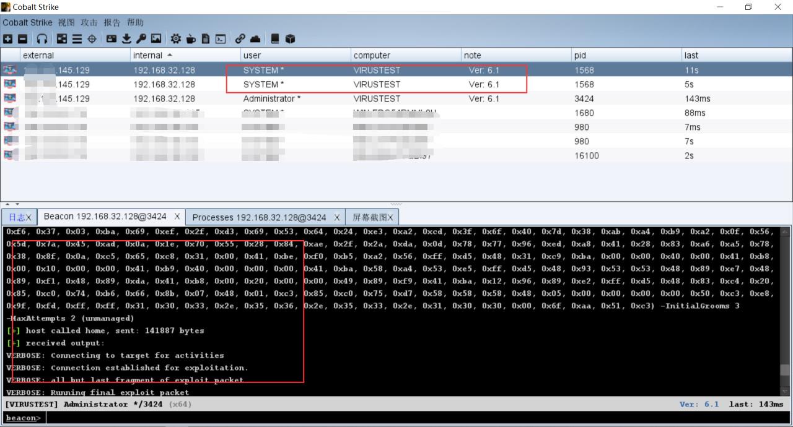Click session icon of row with pid 1680
The width and height of the screenshot is (793, 427).
click(9, 113)
